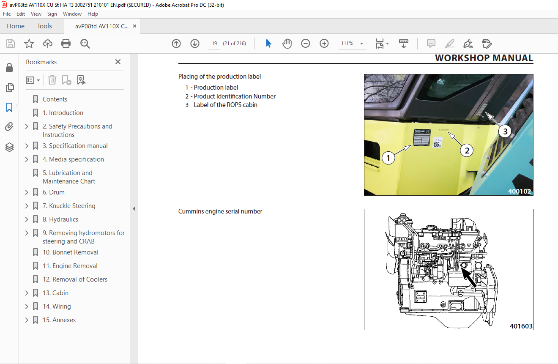Click the scrolling mode keyboard icon
The height and width of the screenshot is (364, 558).
404,44
